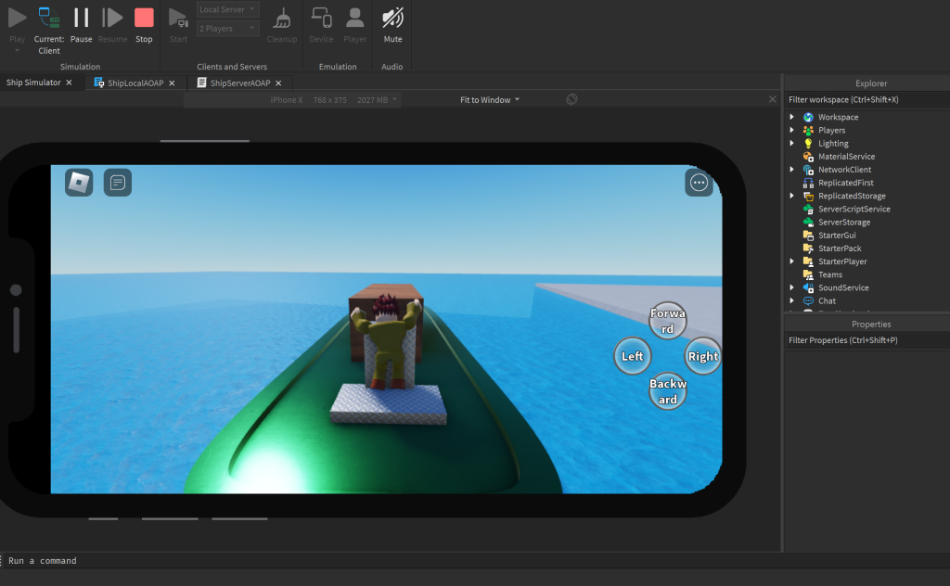
Task: Click the Roblox menu icon in game
Action: click(x=79, y=183)
